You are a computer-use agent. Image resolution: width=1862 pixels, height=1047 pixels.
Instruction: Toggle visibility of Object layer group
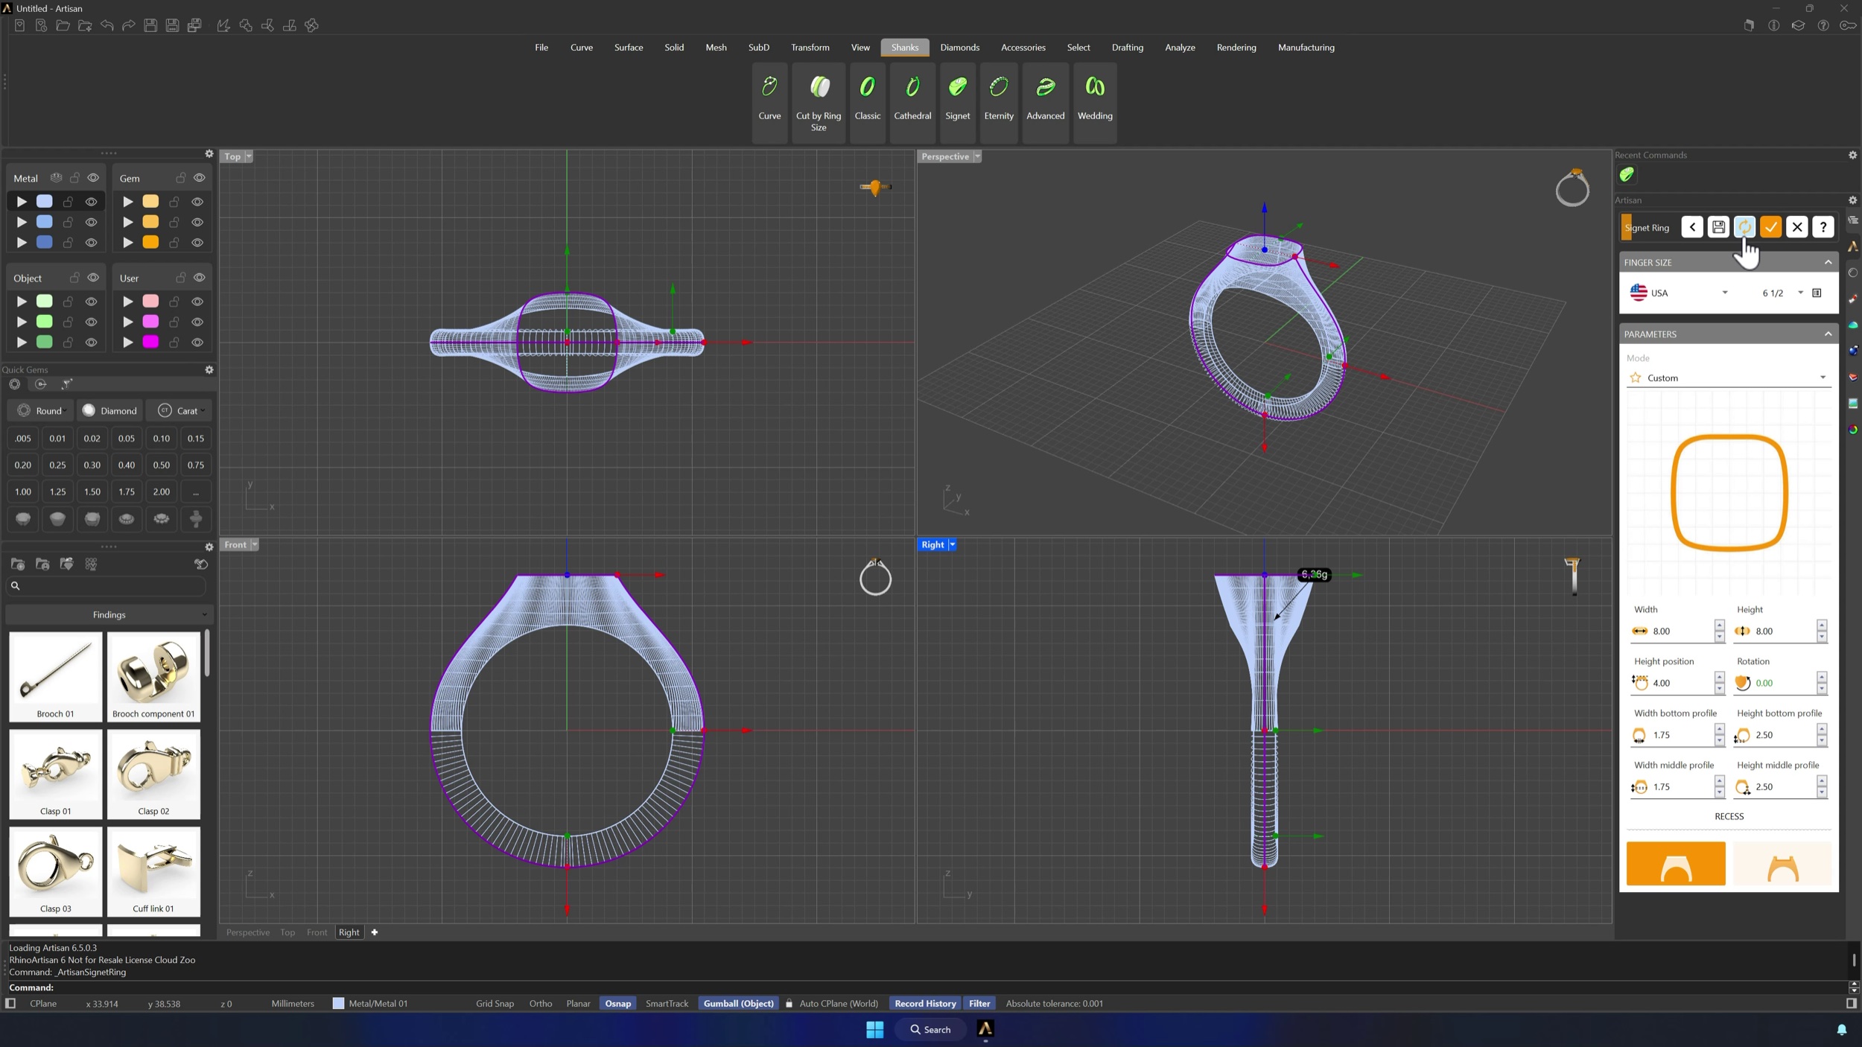[93, 278]
